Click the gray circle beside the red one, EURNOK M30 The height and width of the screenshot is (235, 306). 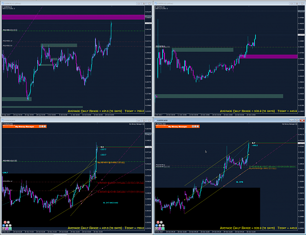coord(8,222)
